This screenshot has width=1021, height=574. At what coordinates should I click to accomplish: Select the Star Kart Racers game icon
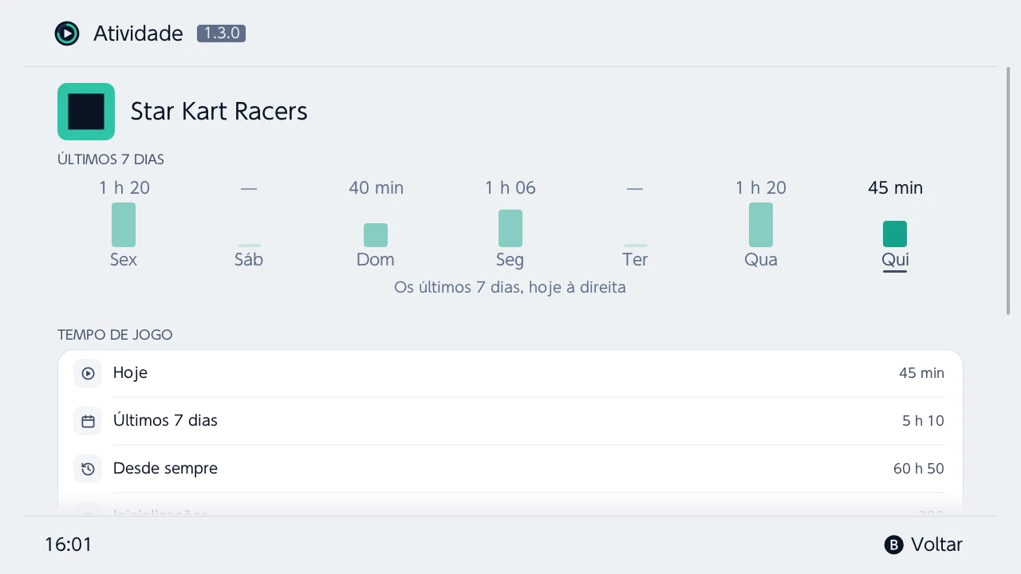(86, 112)
